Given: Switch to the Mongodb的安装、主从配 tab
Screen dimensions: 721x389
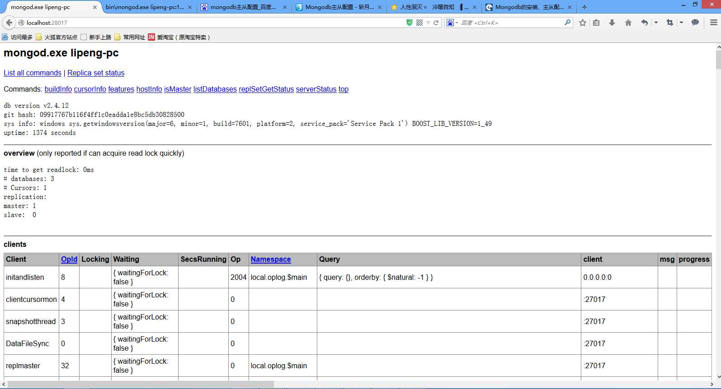Looking at the screenshot, I should pyautogui.click(x=528, y=7).
